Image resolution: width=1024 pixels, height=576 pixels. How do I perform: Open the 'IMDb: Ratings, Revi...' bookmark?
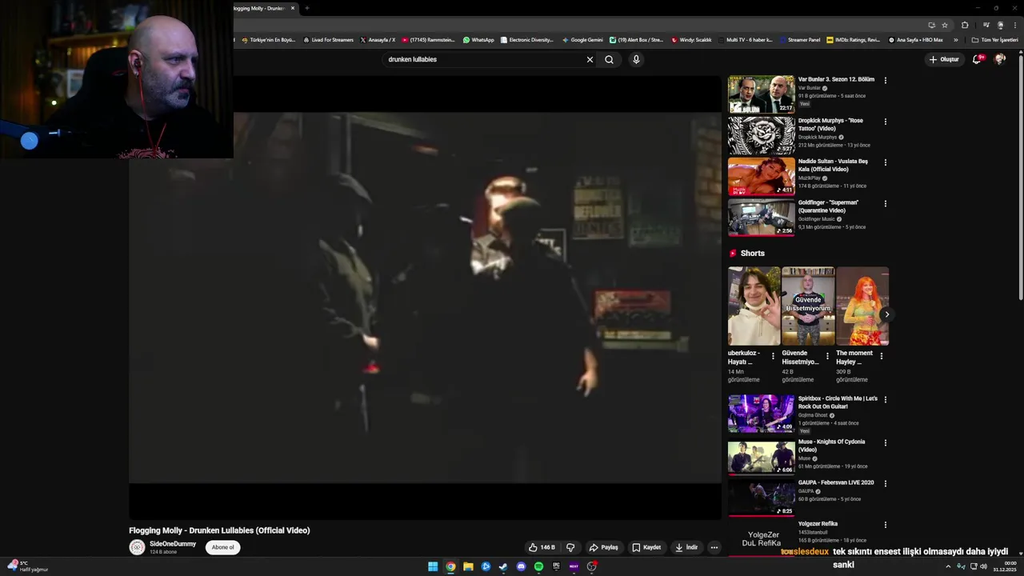[x=854, y=40]
